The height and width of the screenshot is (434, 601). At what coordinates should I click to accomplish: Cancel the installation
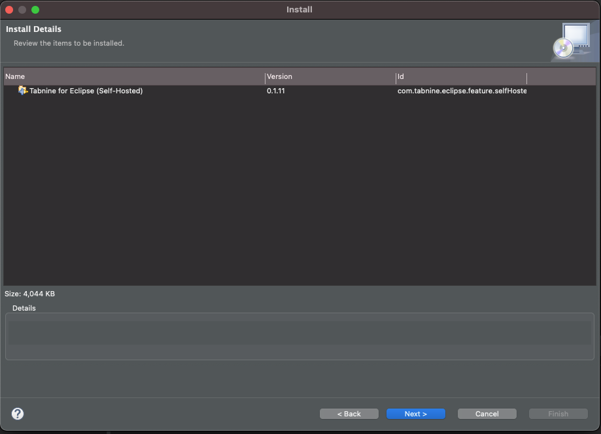487,414
